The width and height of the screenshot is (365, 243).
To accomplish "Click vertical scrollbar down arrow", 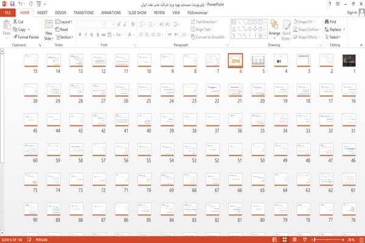I will pyautogui.click(x=2, y=233).
